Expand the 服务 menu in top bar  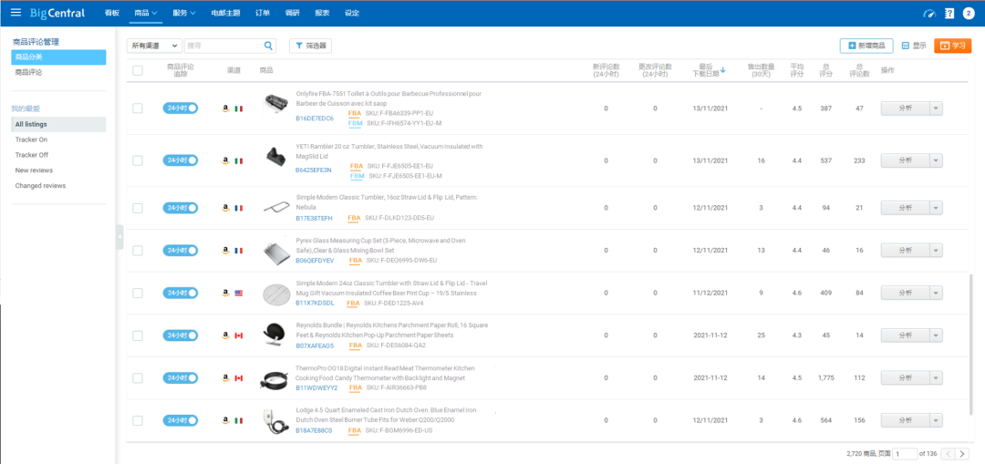coord(184,13)
